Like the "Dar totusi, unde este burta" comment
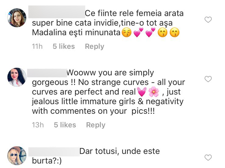The image size is (225, 168). tap(208, 157)
